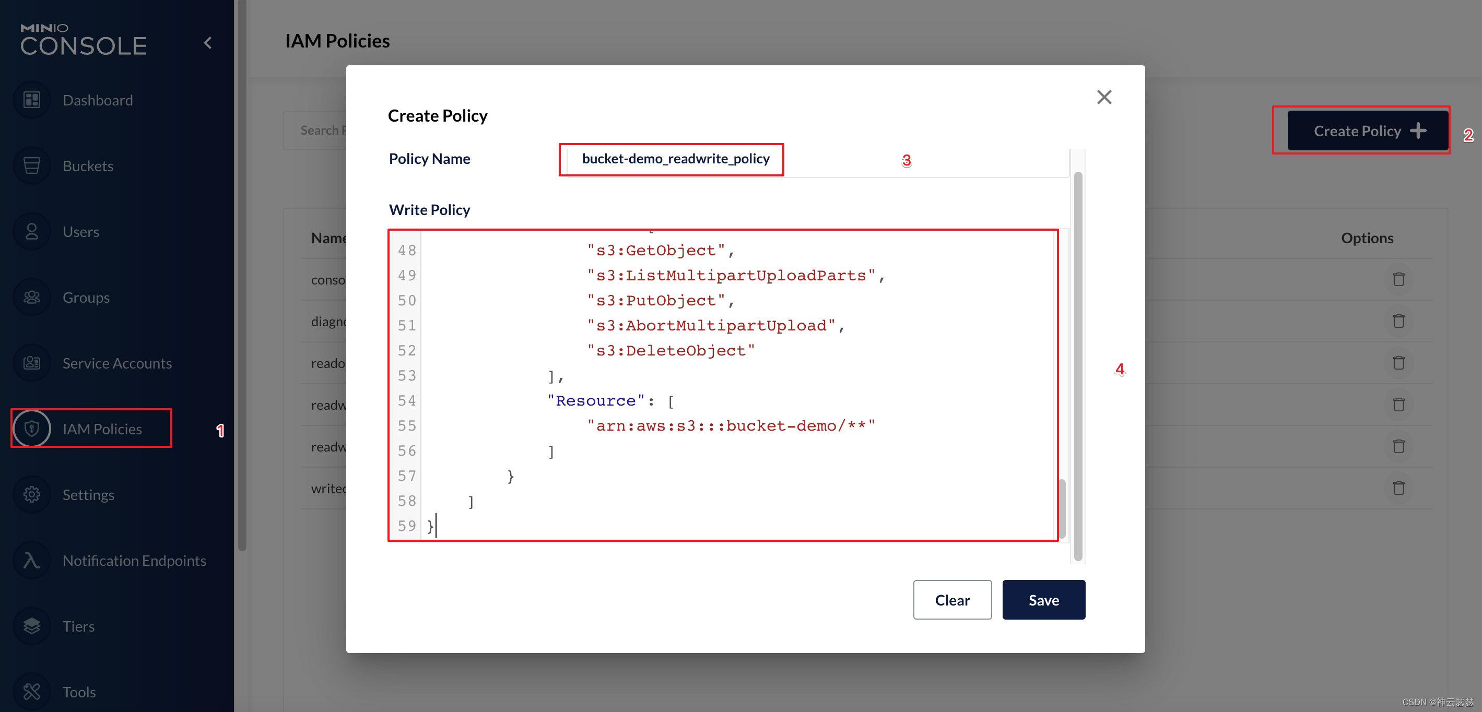Close the Create Policy dialog
1482x712 pixels.
tap(1103, 97)
